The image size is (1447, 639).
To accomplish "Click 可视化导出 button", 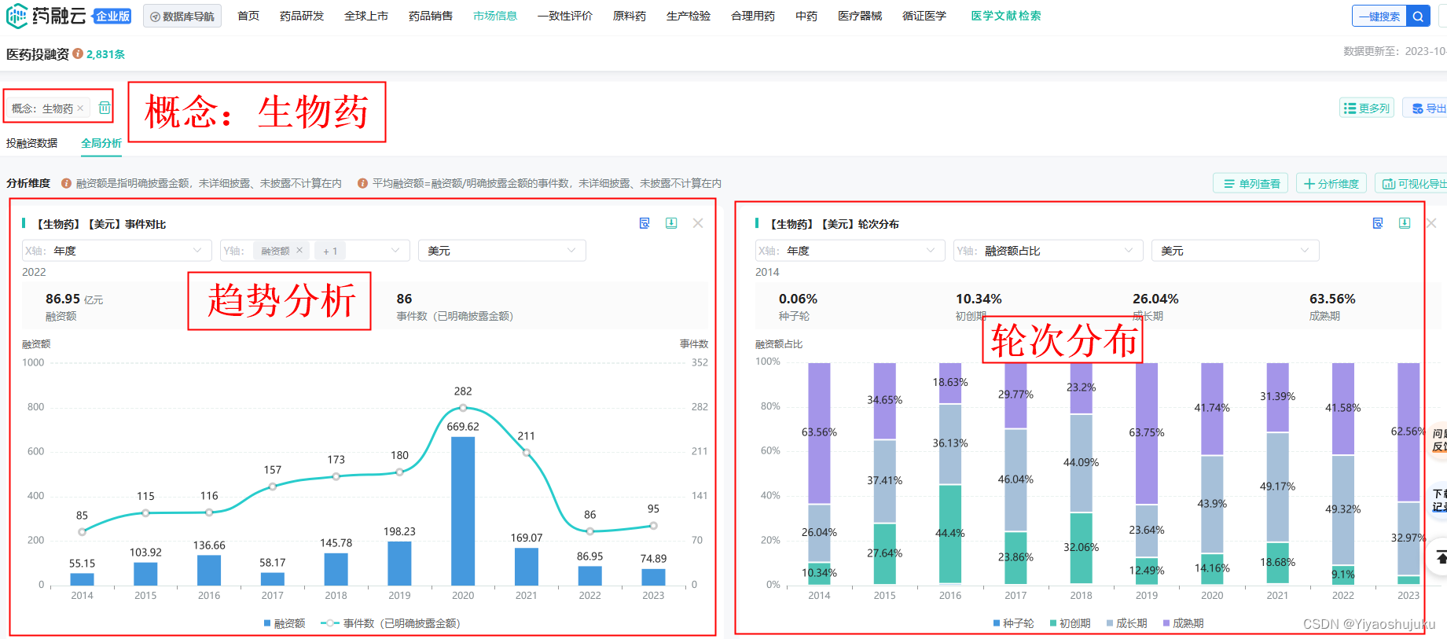I will click(1412, 183).
